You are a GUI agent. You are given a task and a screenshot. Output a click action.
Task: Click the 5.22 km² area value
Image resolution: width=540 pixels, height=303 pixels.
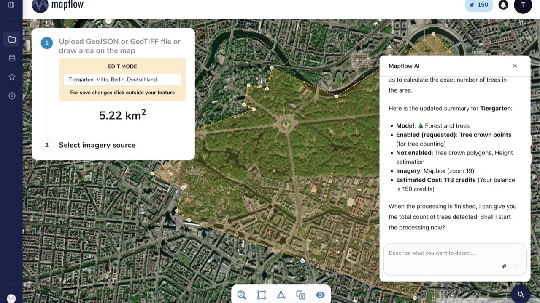click(x=122, y=115)
